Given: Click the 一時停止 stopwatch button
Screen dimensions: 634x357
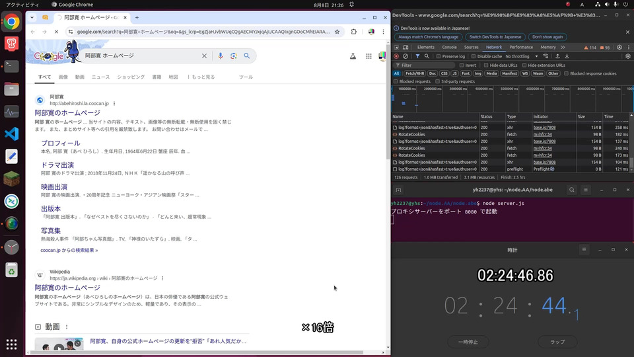Looking at the screenshot, I should [x=468, y=342].
